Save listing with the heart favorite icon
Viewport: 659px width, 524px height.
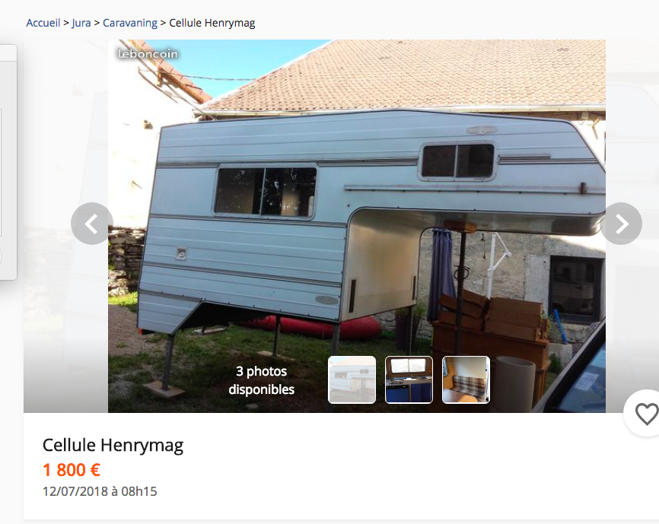(645, 414)
